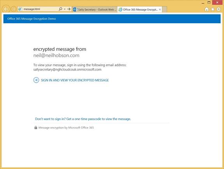
Task: Go back with the browser back arrow
Action: coord(6,9)
